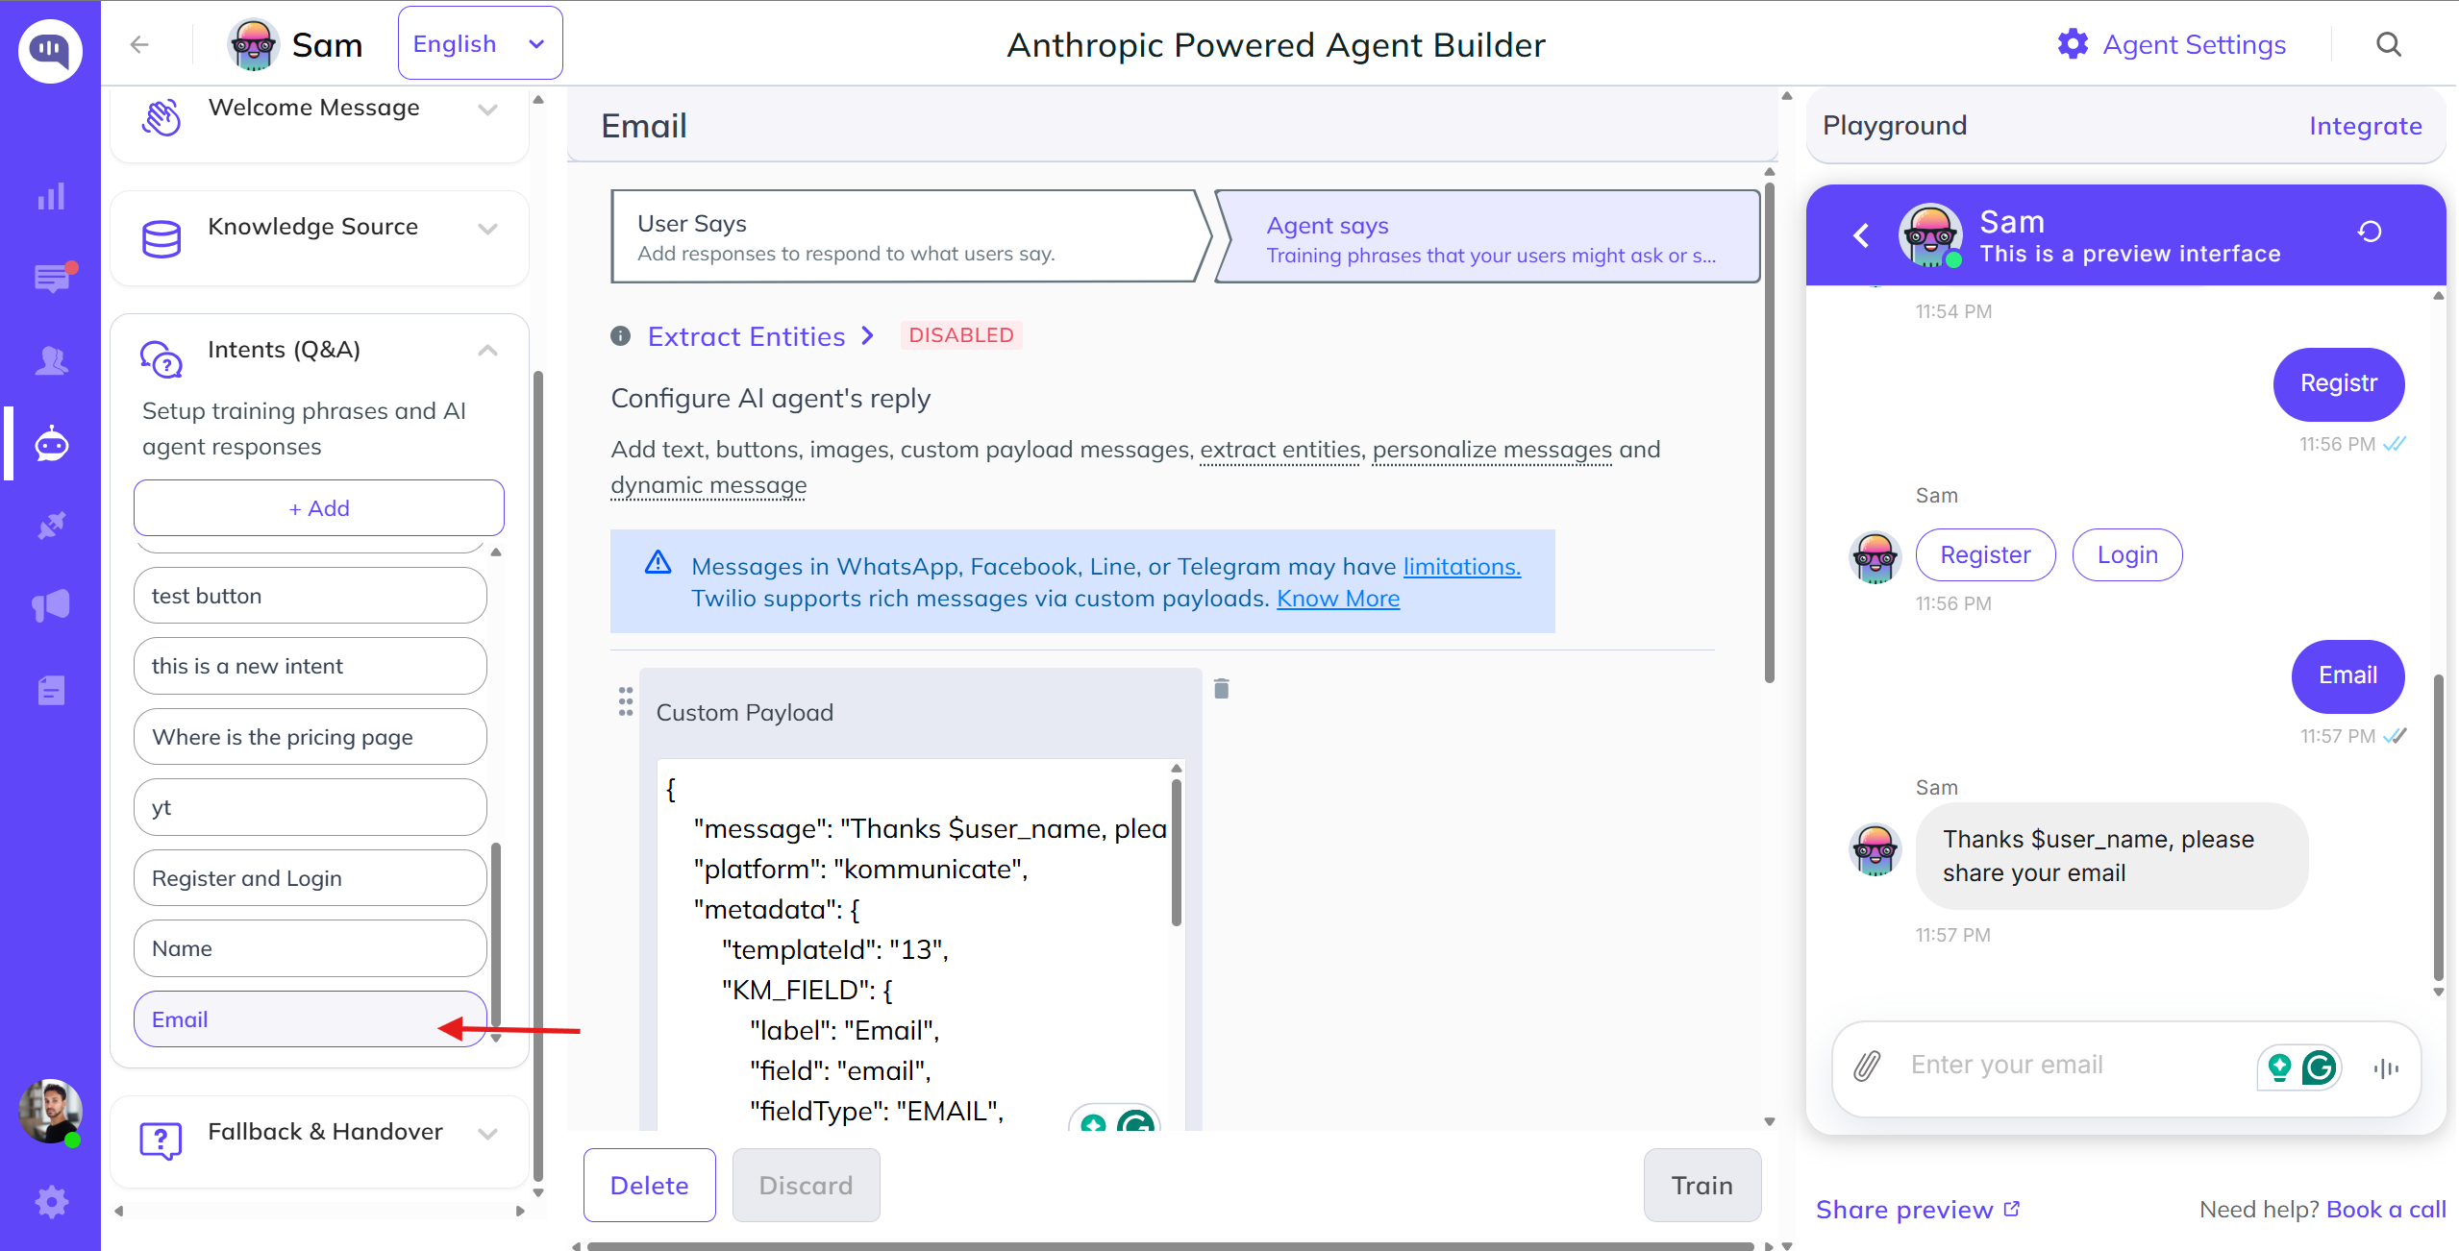Click the dynamic message link
The height and width of the screenshot is (1251, 2459).
(708, 484)
